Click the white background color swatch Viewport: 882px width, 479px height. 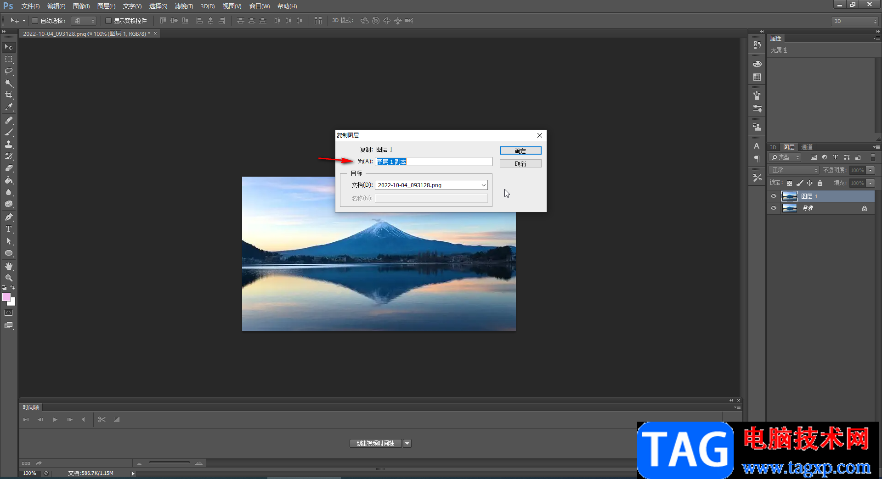(x=13, y=303)
